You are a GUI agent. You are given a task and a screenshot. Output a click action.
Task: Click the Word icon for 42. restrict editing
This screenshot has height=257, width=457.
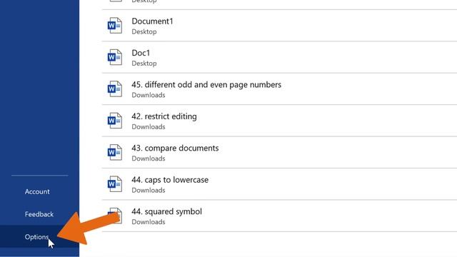point(115,121)
